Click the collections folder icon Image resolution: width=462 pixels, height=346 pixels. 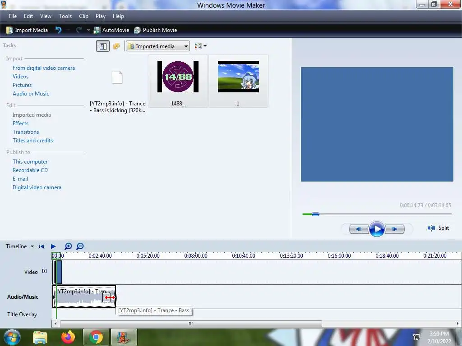point(116,46)
